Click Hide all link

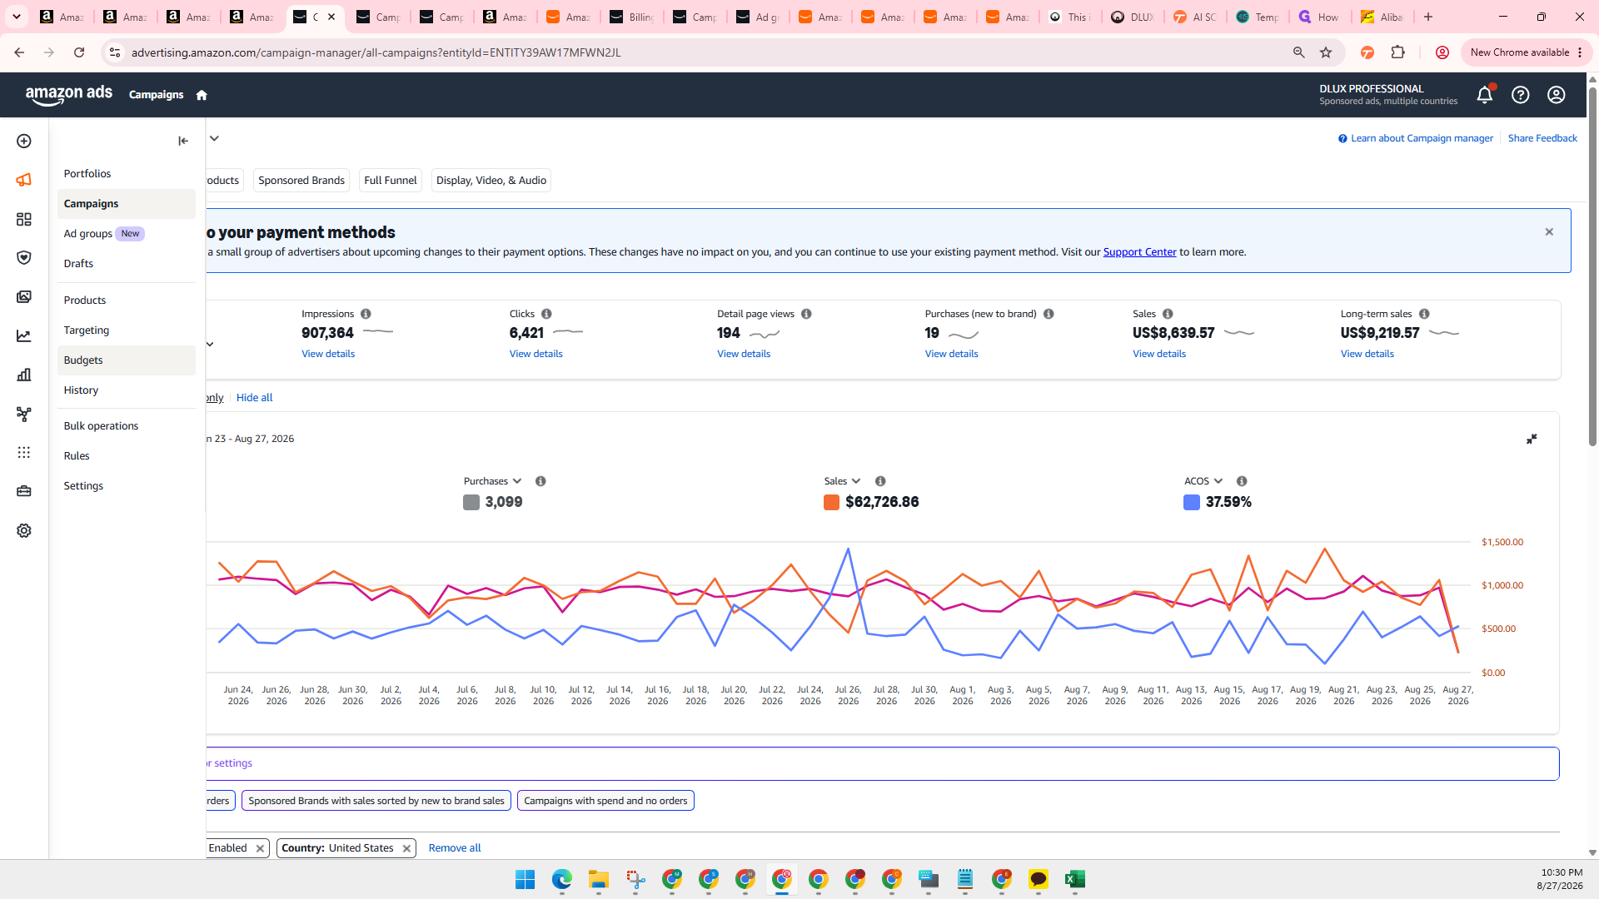coord(254,398)
